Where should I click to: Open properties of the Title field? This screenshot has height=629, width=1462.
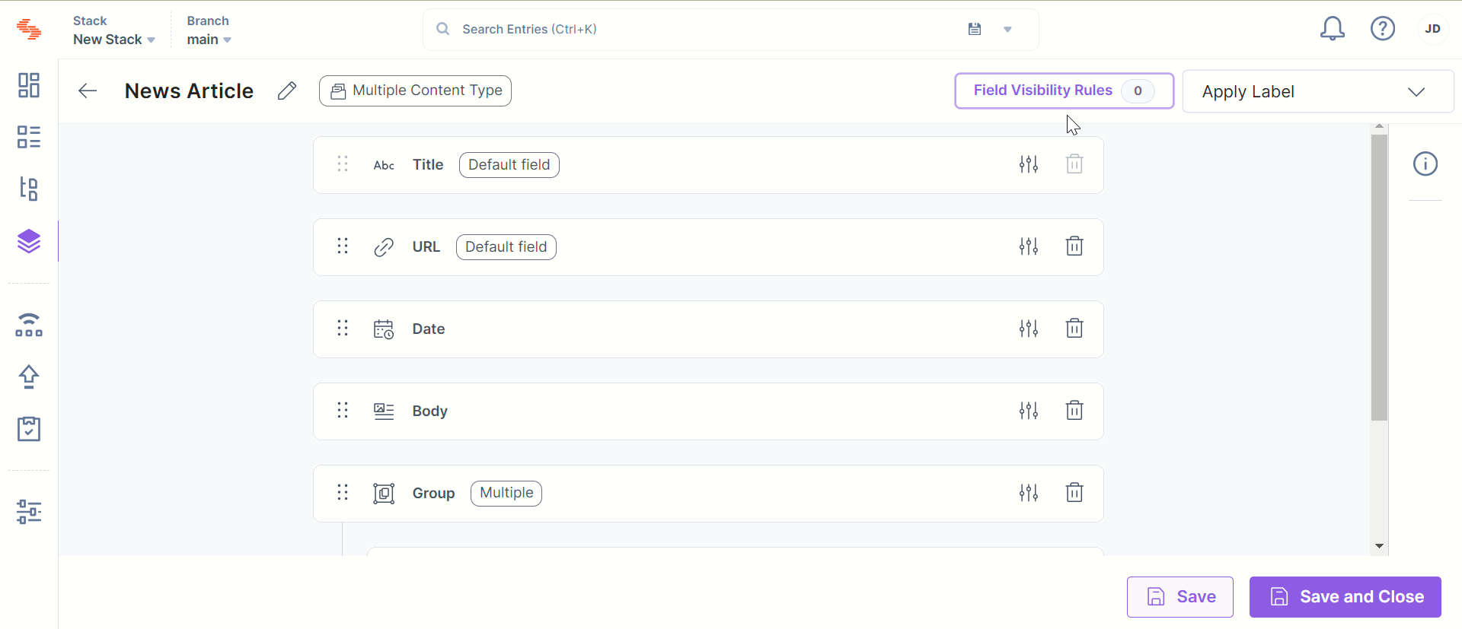(x=1029, y=164)
